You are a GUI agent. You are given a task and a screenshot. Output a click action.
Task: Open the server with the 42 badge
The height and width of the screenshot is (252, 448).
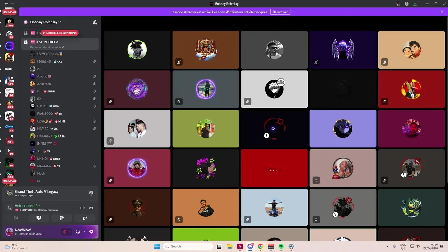pyautogui.click(x=9, y=128)
